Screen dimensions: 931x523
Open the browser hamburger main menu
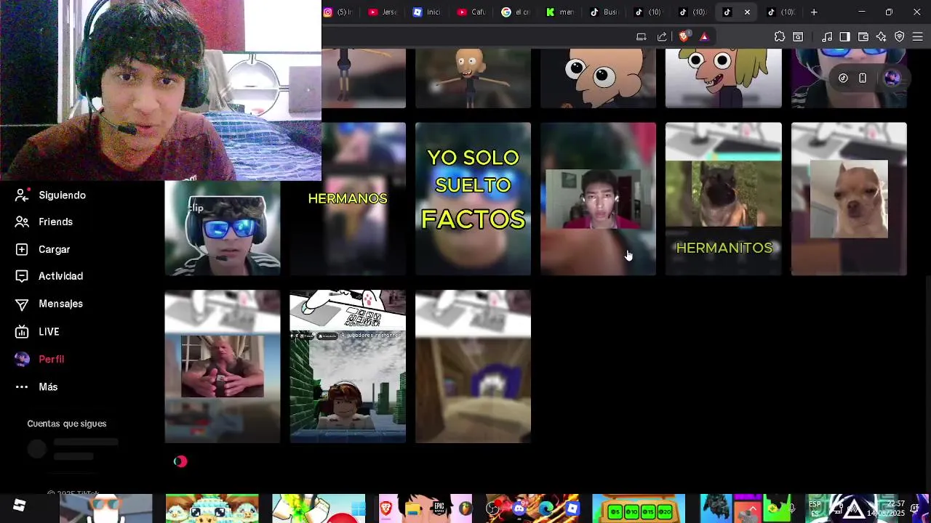click(917, 36)
